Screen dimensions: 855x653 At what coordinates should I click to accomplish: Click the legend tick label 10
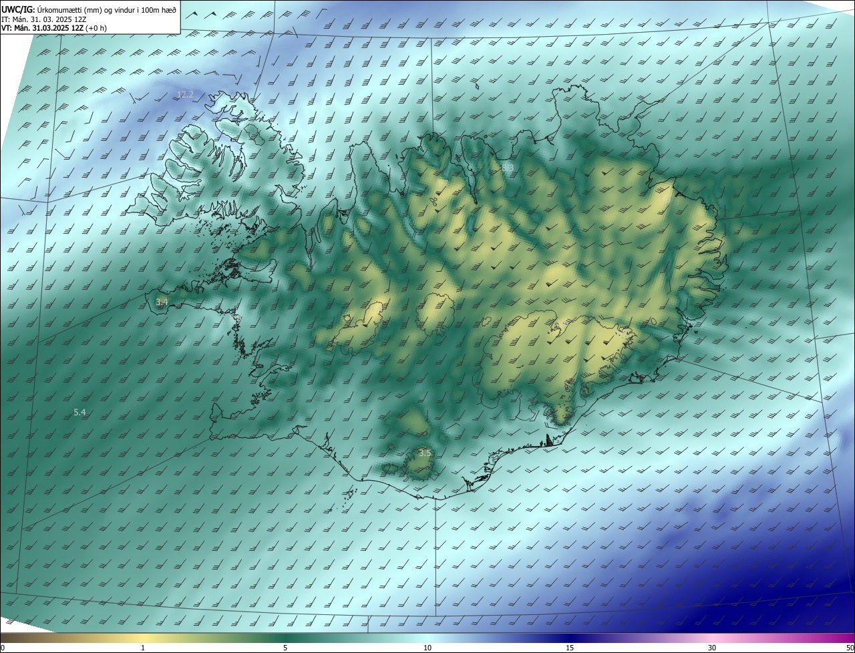pyautogui.click(x=427, y=648)
